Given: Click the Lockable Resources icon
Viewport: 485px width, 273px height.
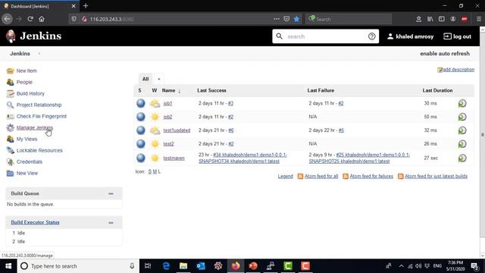Looking at the screenshot, I should (10, 150).
